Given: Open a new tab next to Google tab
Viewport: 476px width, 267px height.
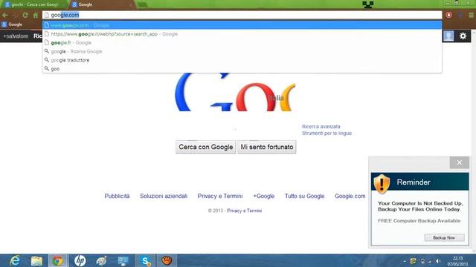Looking at the screenshot, I should (x=141, y=4).
